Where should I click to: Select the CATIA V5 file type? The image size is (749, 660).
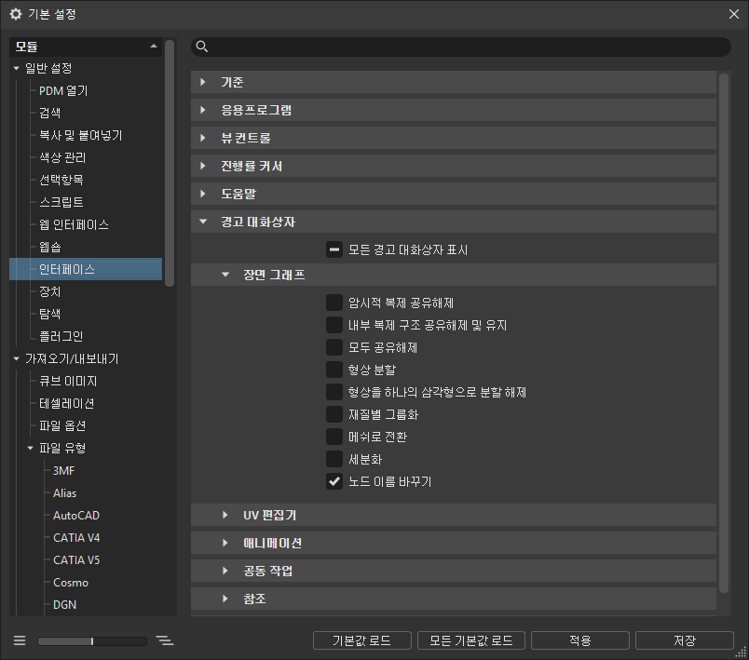point(76,559)
